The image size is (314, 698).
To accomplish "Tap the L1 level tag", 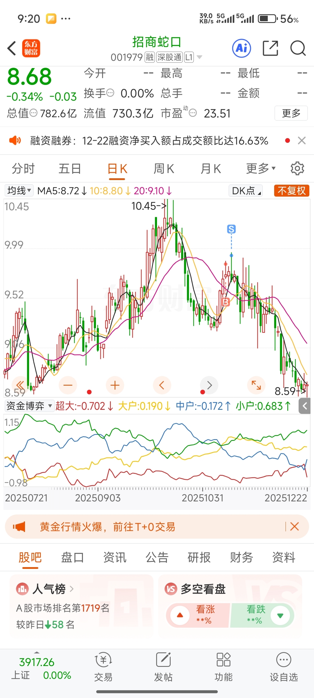I will pos(189,57).
